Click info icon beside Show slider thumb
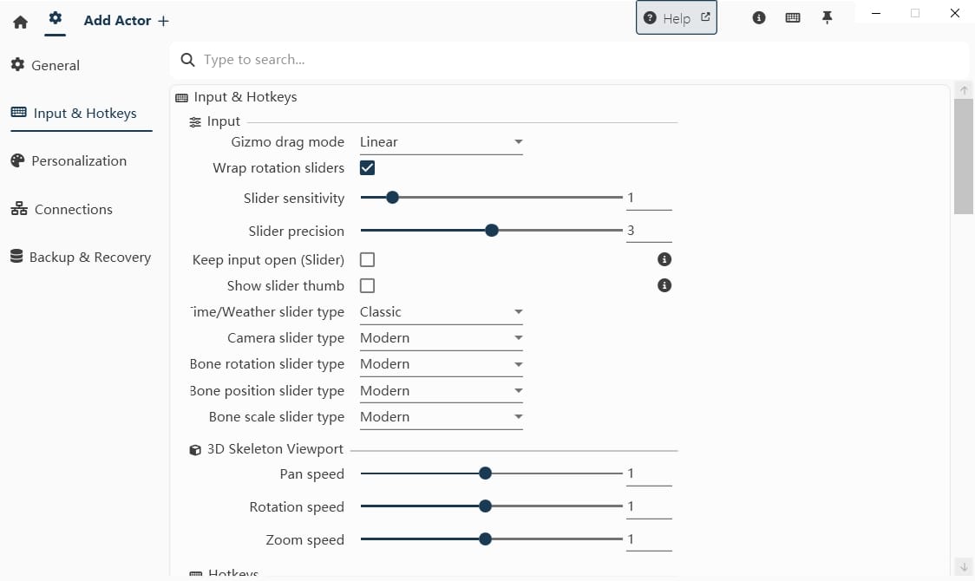The height and width of the screenshot is (581, 975). click(664, 285)
